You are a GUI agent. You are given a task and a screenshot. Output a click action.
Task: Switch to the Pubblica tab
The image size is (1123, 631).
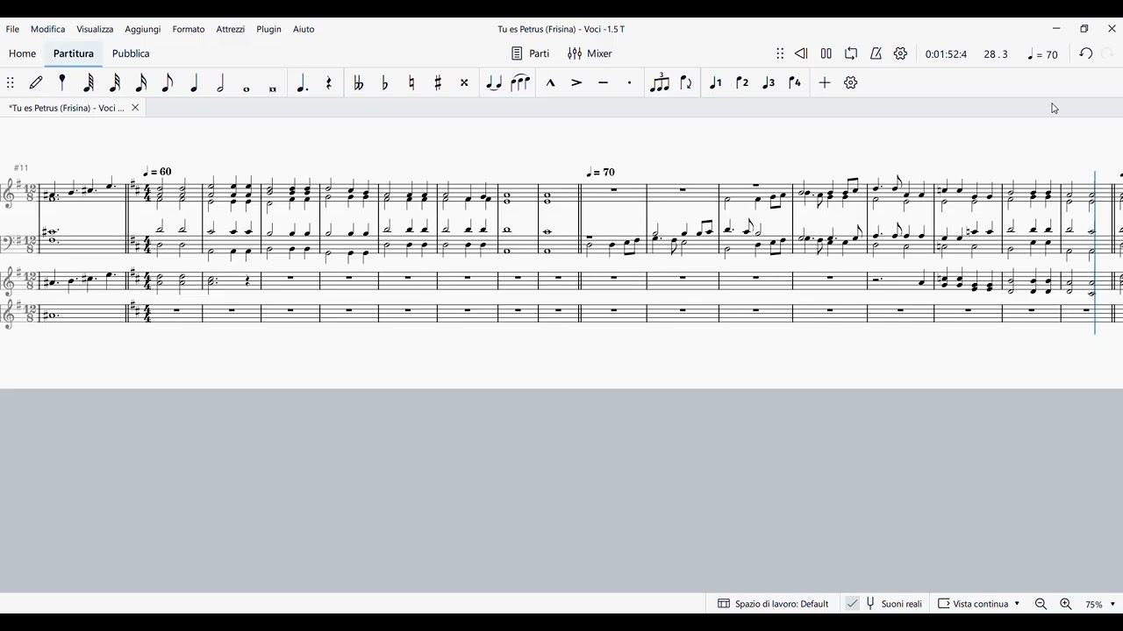tap(131, 53)
